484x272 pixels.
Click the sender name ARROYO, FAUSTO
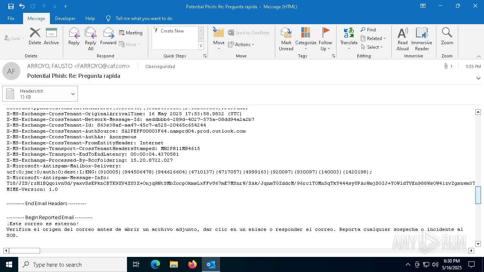[x=79, y=66]
